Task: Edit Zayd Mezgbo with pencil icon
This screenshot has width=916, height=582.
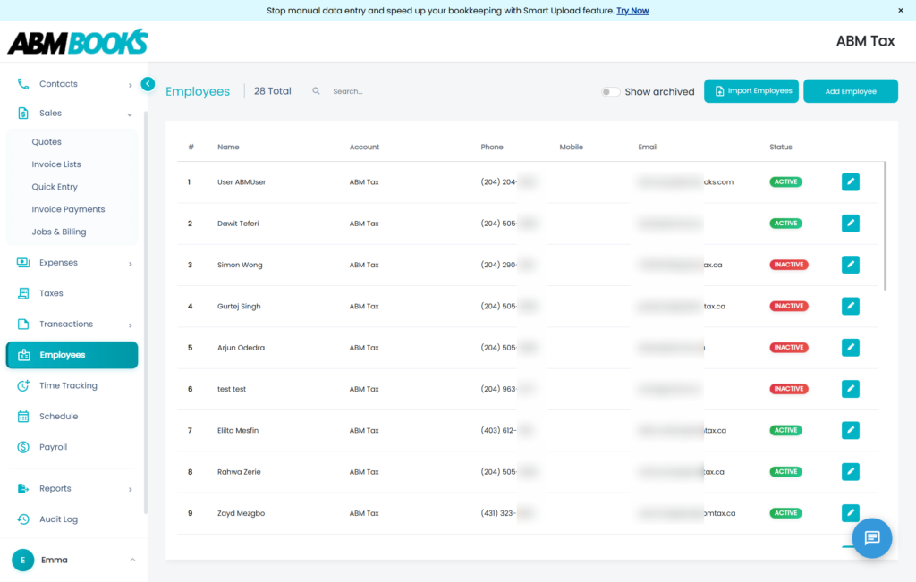Action: (x=851, y=512)
